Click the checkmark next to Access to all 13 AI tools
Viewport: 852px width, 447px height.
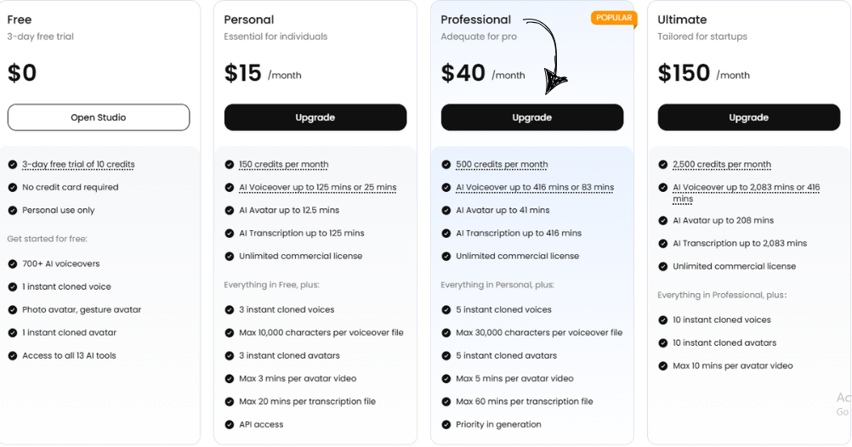(x=12, y=356)
